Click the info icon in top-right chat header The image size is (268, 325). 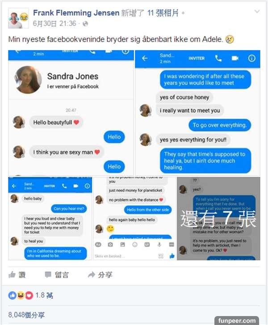(x=251, y=59)
